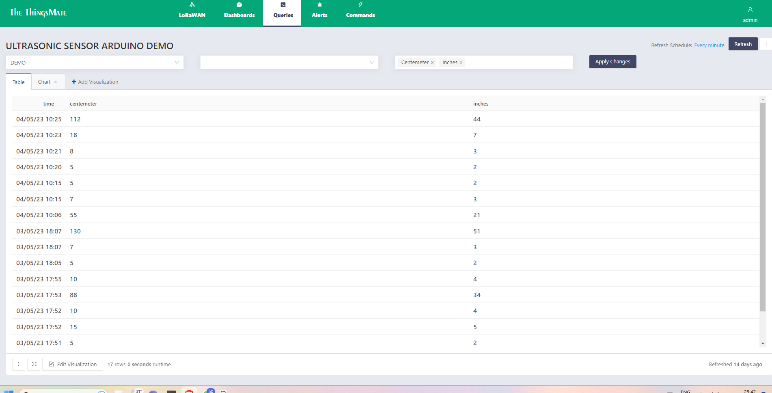Close the Chart visualization tab
Screen dimensions: 772x393
pos(56,82)
